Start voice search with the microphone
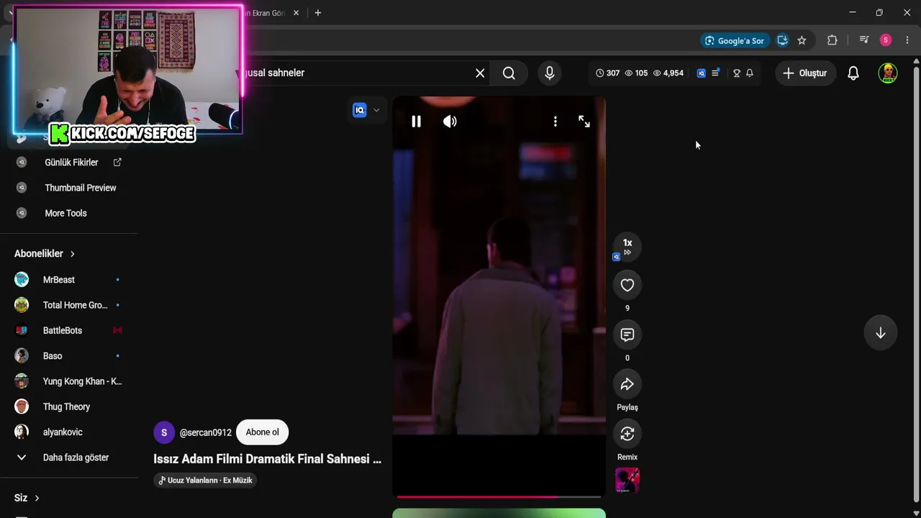 pos(550,73)
